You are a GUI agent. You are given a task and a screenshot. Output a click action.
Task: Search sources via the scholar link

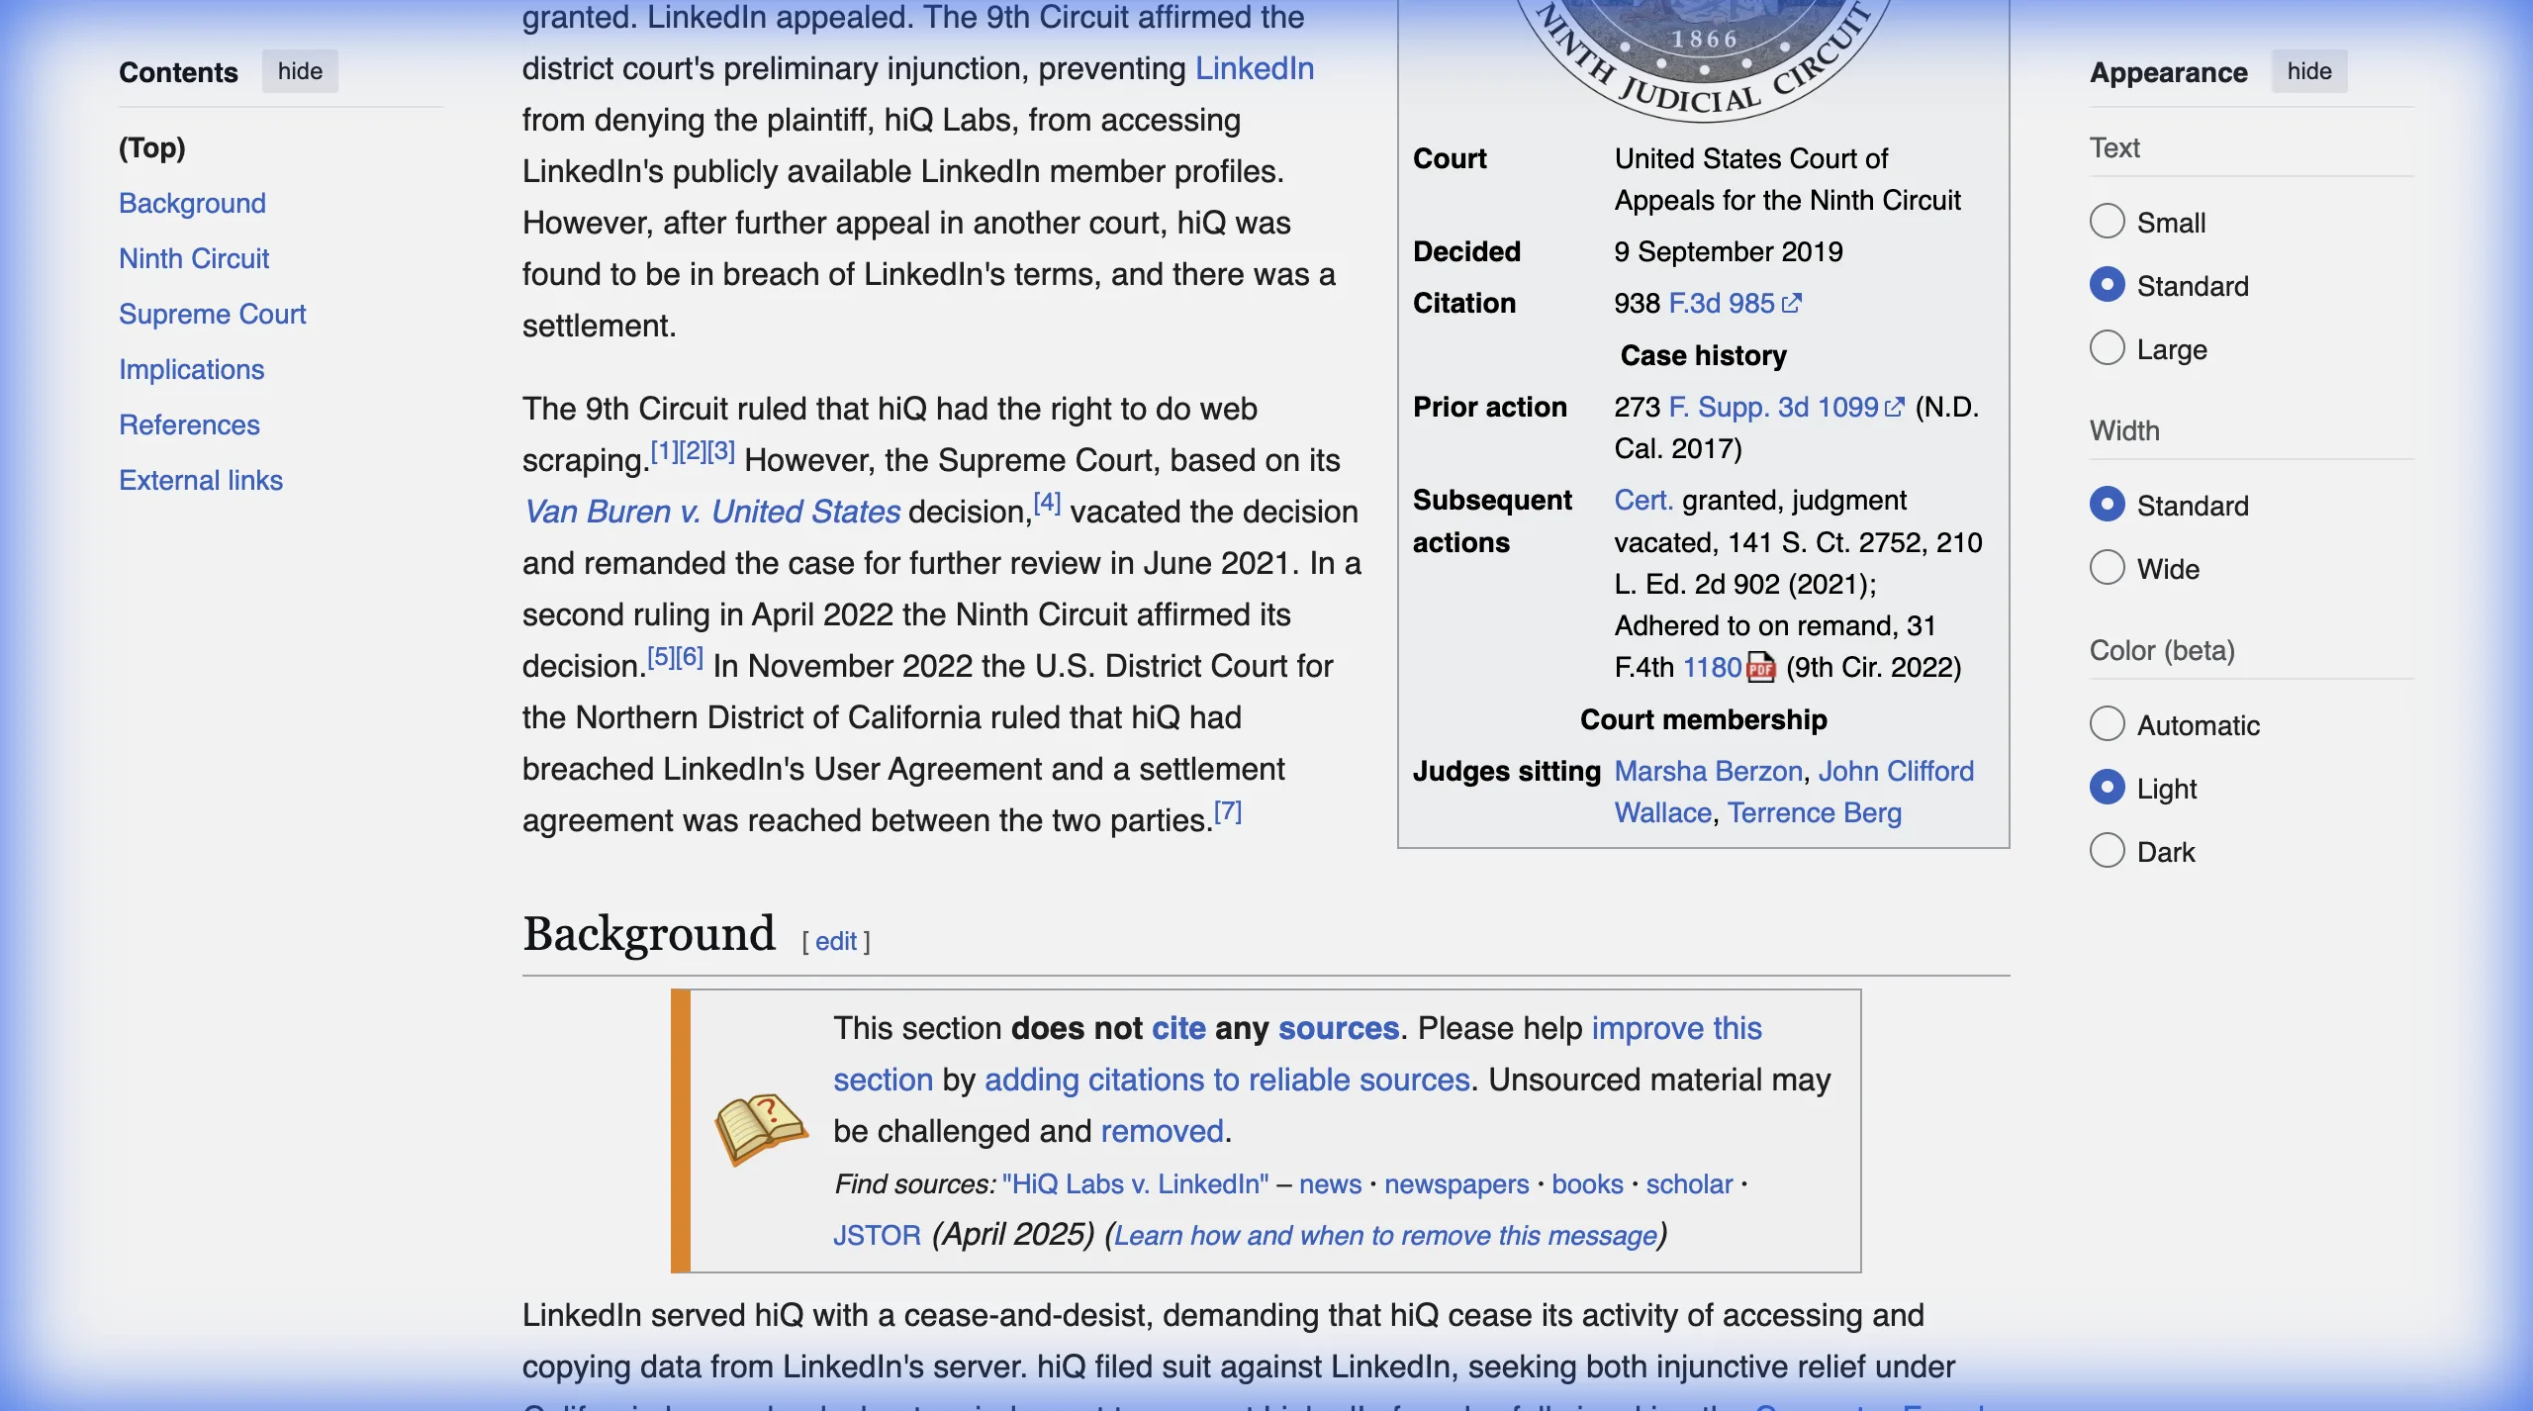1689,1183
